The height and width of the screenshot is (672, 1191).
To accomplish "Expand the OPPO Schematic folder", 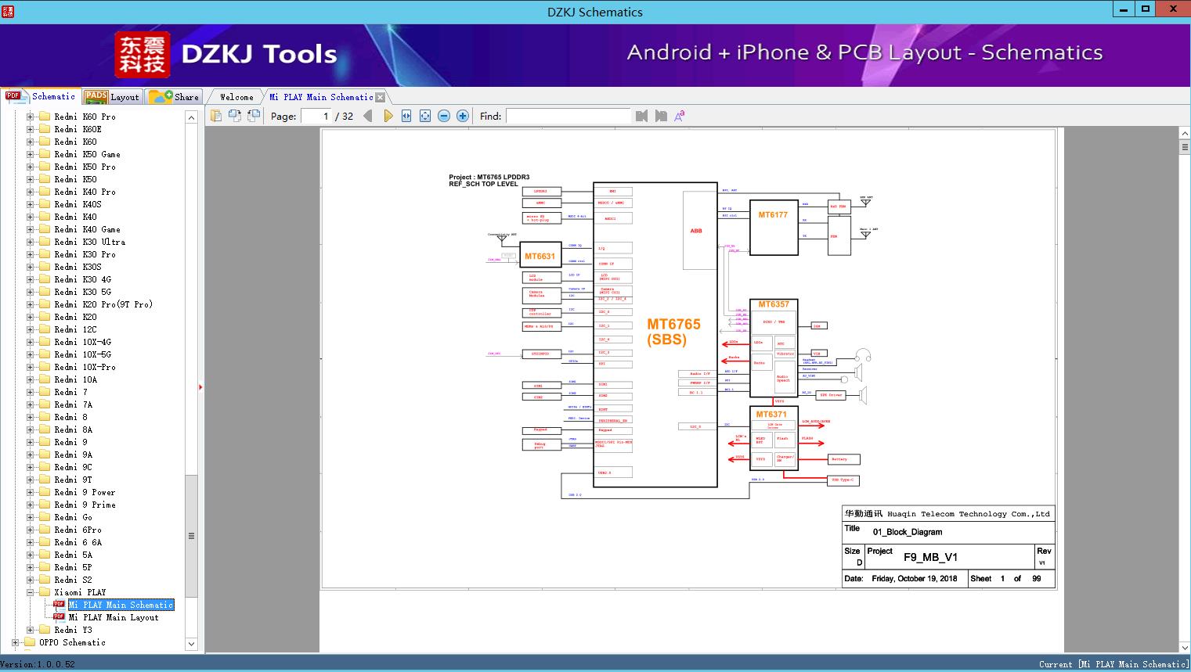I will (15, 642).
